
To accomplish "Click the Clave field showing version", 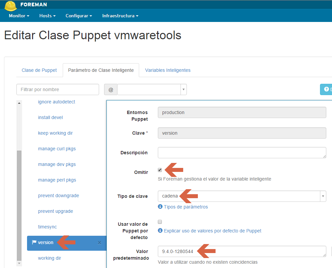I will click(242, 133).
